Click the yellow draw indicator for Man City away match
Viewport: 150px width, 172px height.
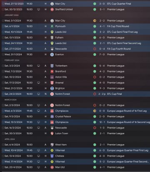[x=95, y=21]
